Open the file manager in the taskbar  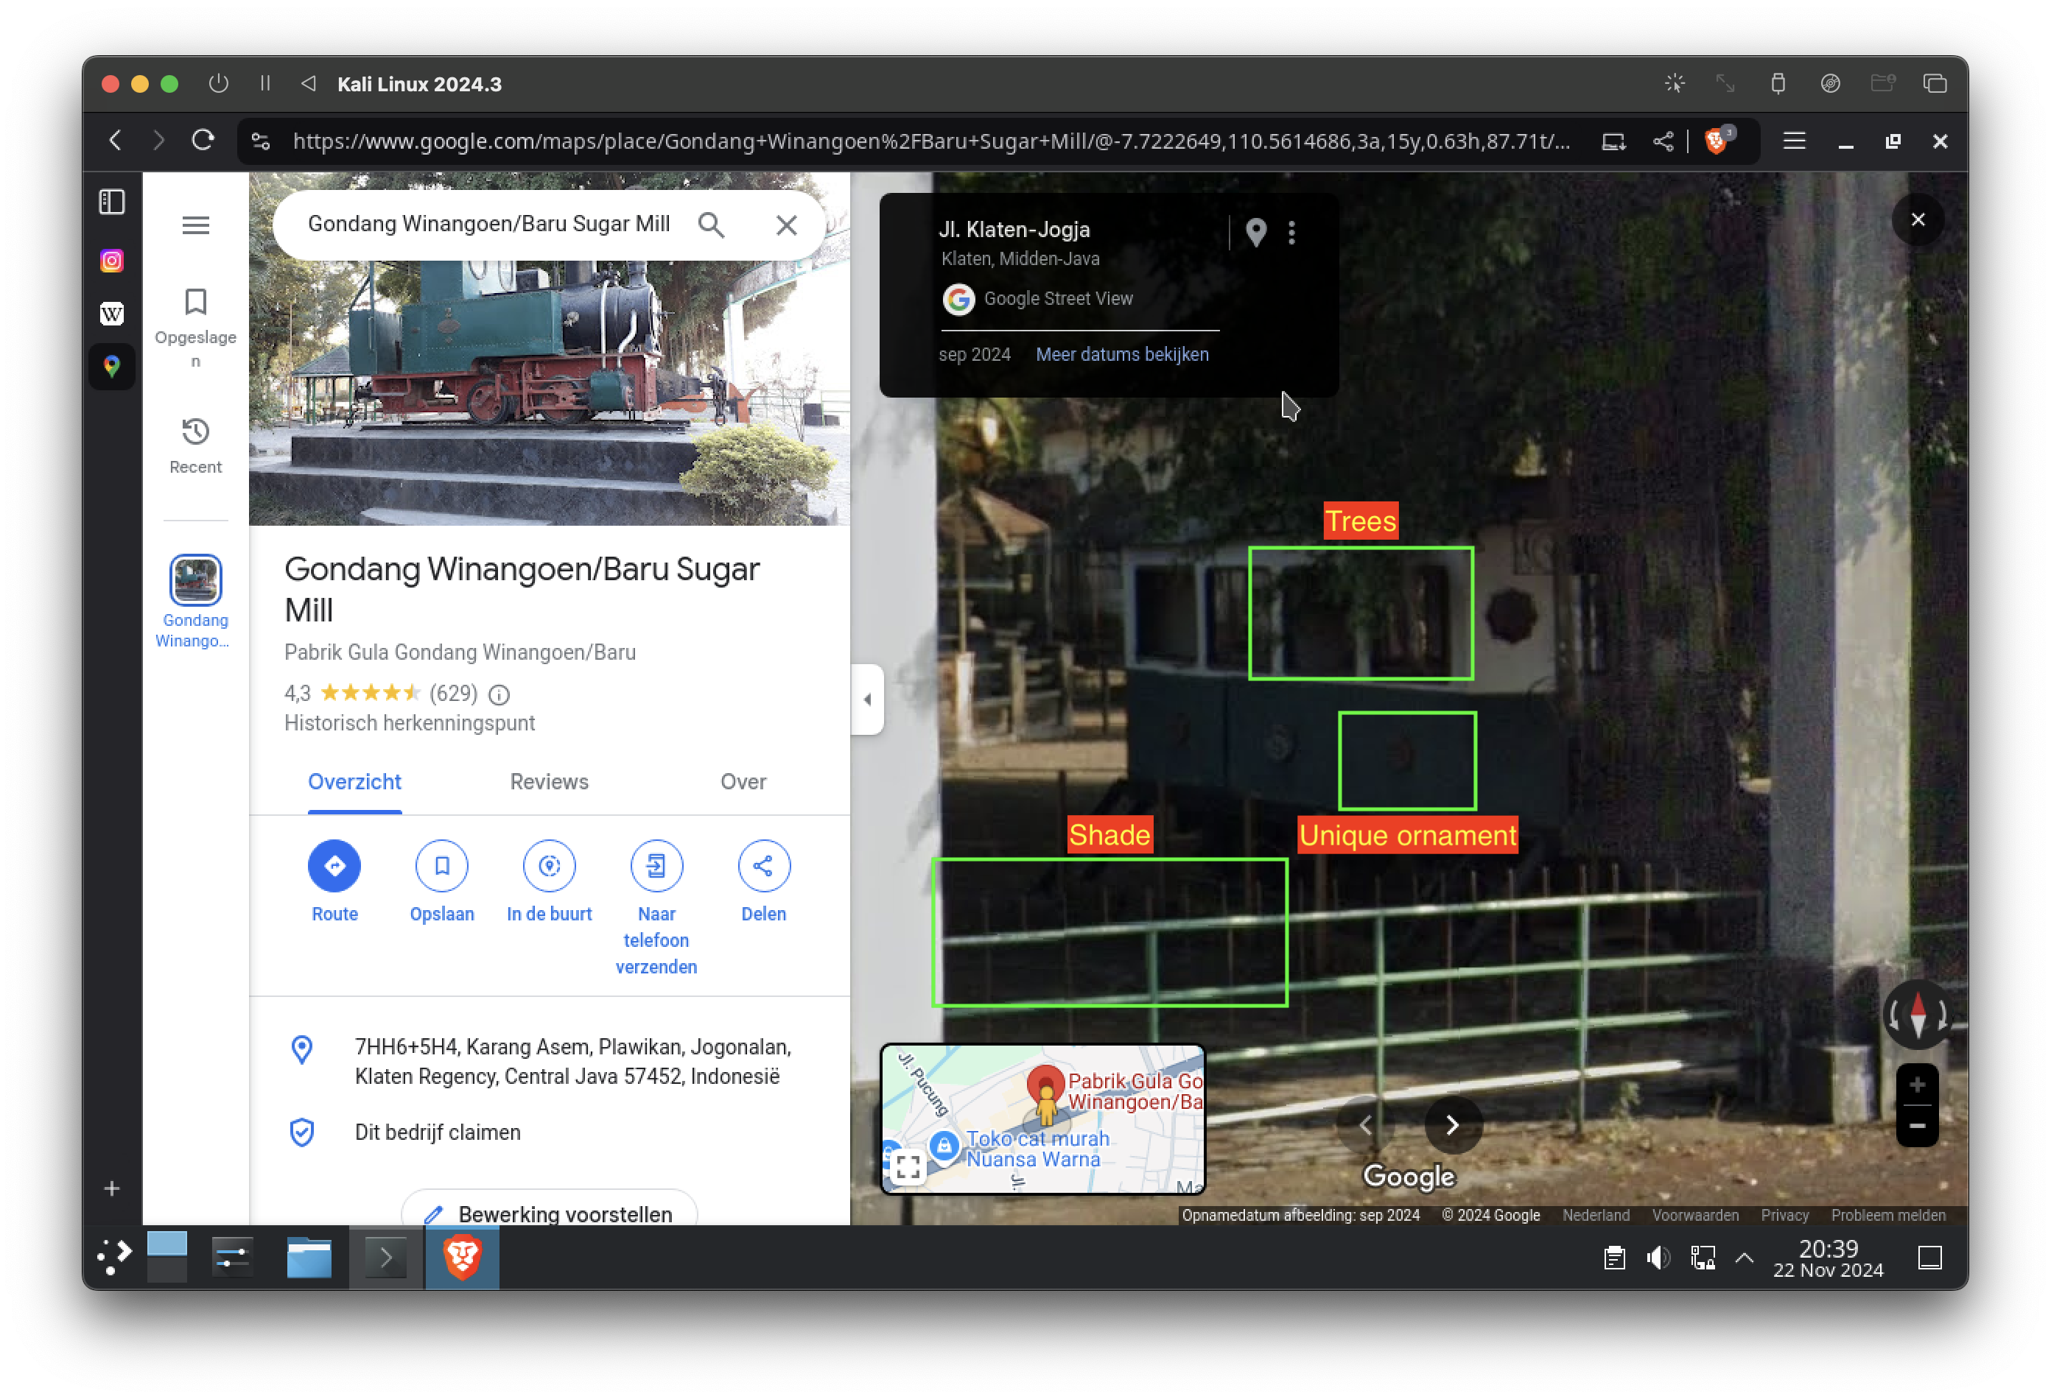(x=308, y=1257)
